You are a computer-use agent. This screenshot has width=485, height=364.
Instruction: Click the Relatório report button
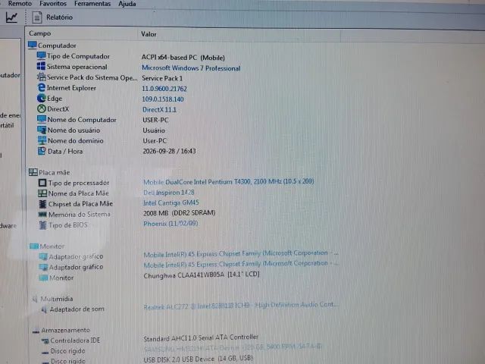[x=53, y=17]
